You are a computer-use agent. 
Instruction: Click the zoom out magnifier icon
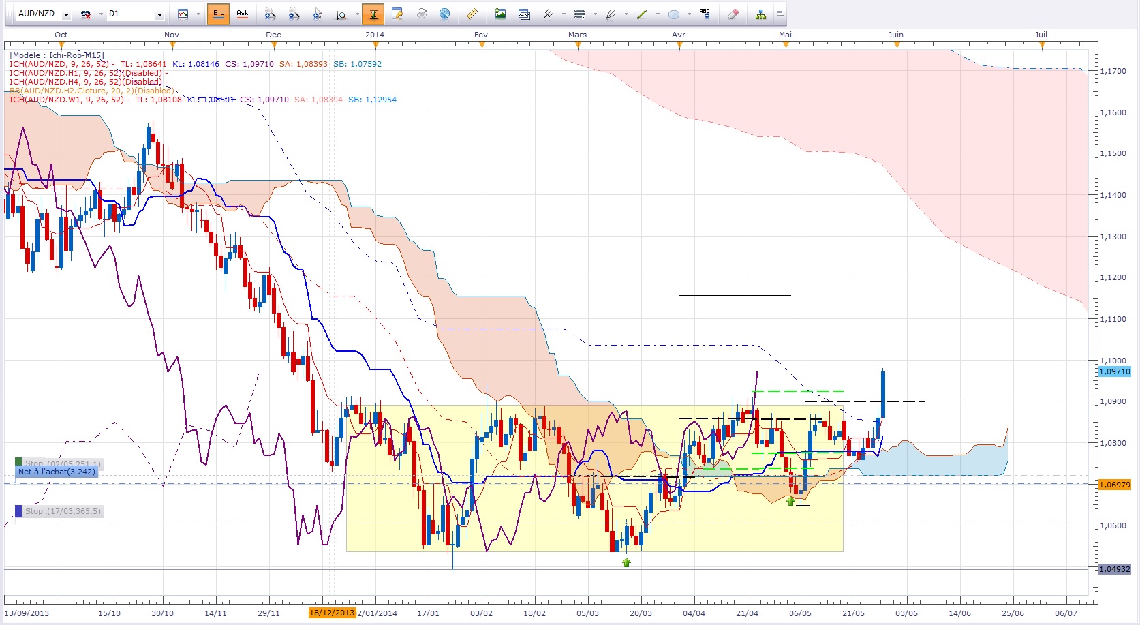tap(294, 14)
